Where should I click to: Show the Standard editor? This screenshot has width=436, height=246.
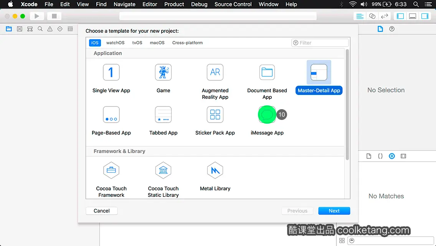[360, 16]
